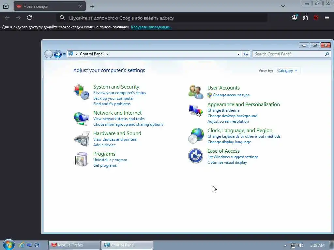334x250 pixels.
Task: Open recent pages dropdown arrow
Action: (x=64, y=54)
